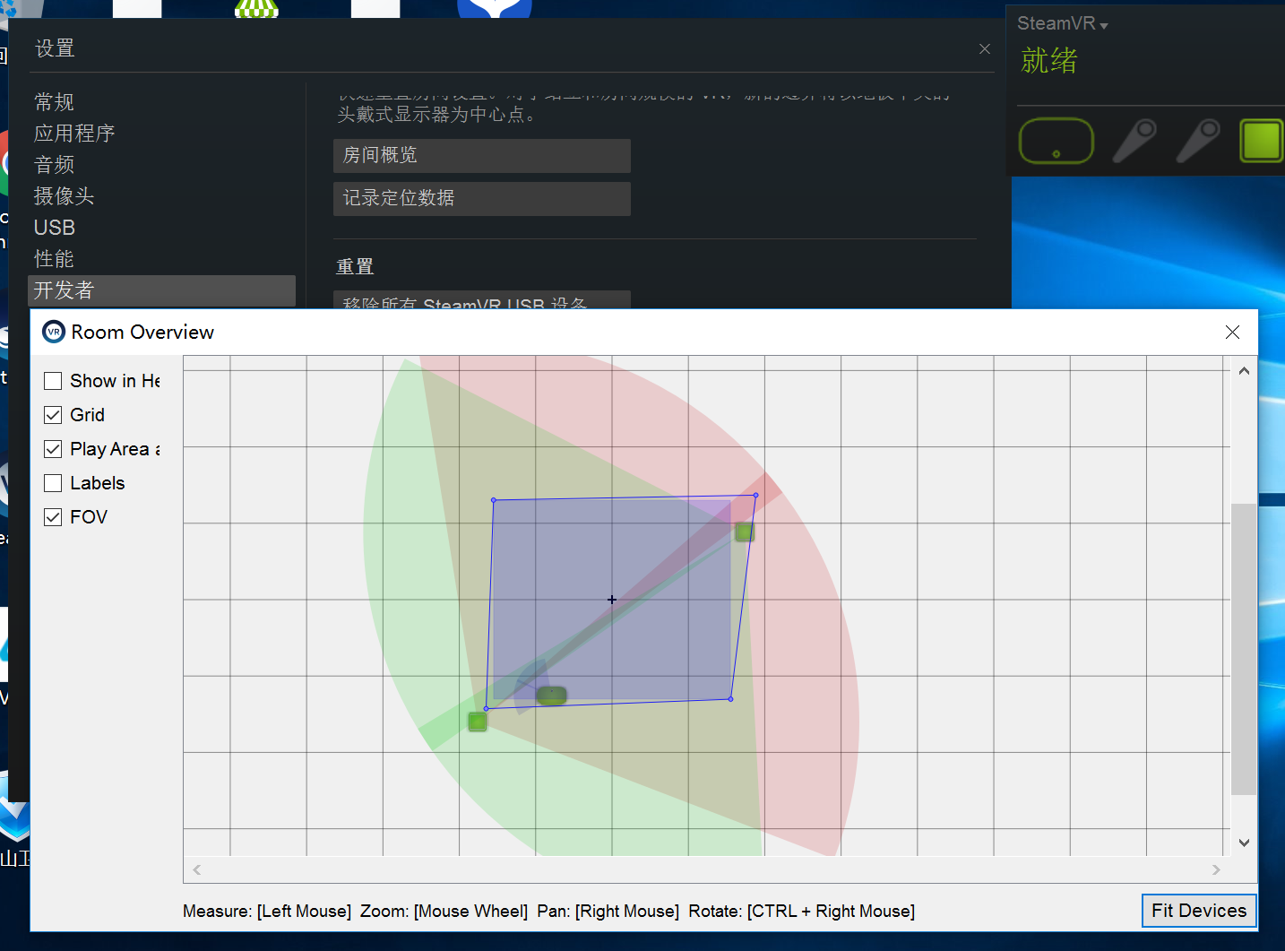This screenshot has width=1285, height=951.
Task: Enable the Show in Headset checkbox
Action: click(x=53, y=381)
